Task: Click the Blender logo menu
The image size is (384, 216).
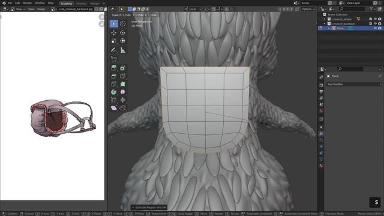Action: click(x=4, y=3)
